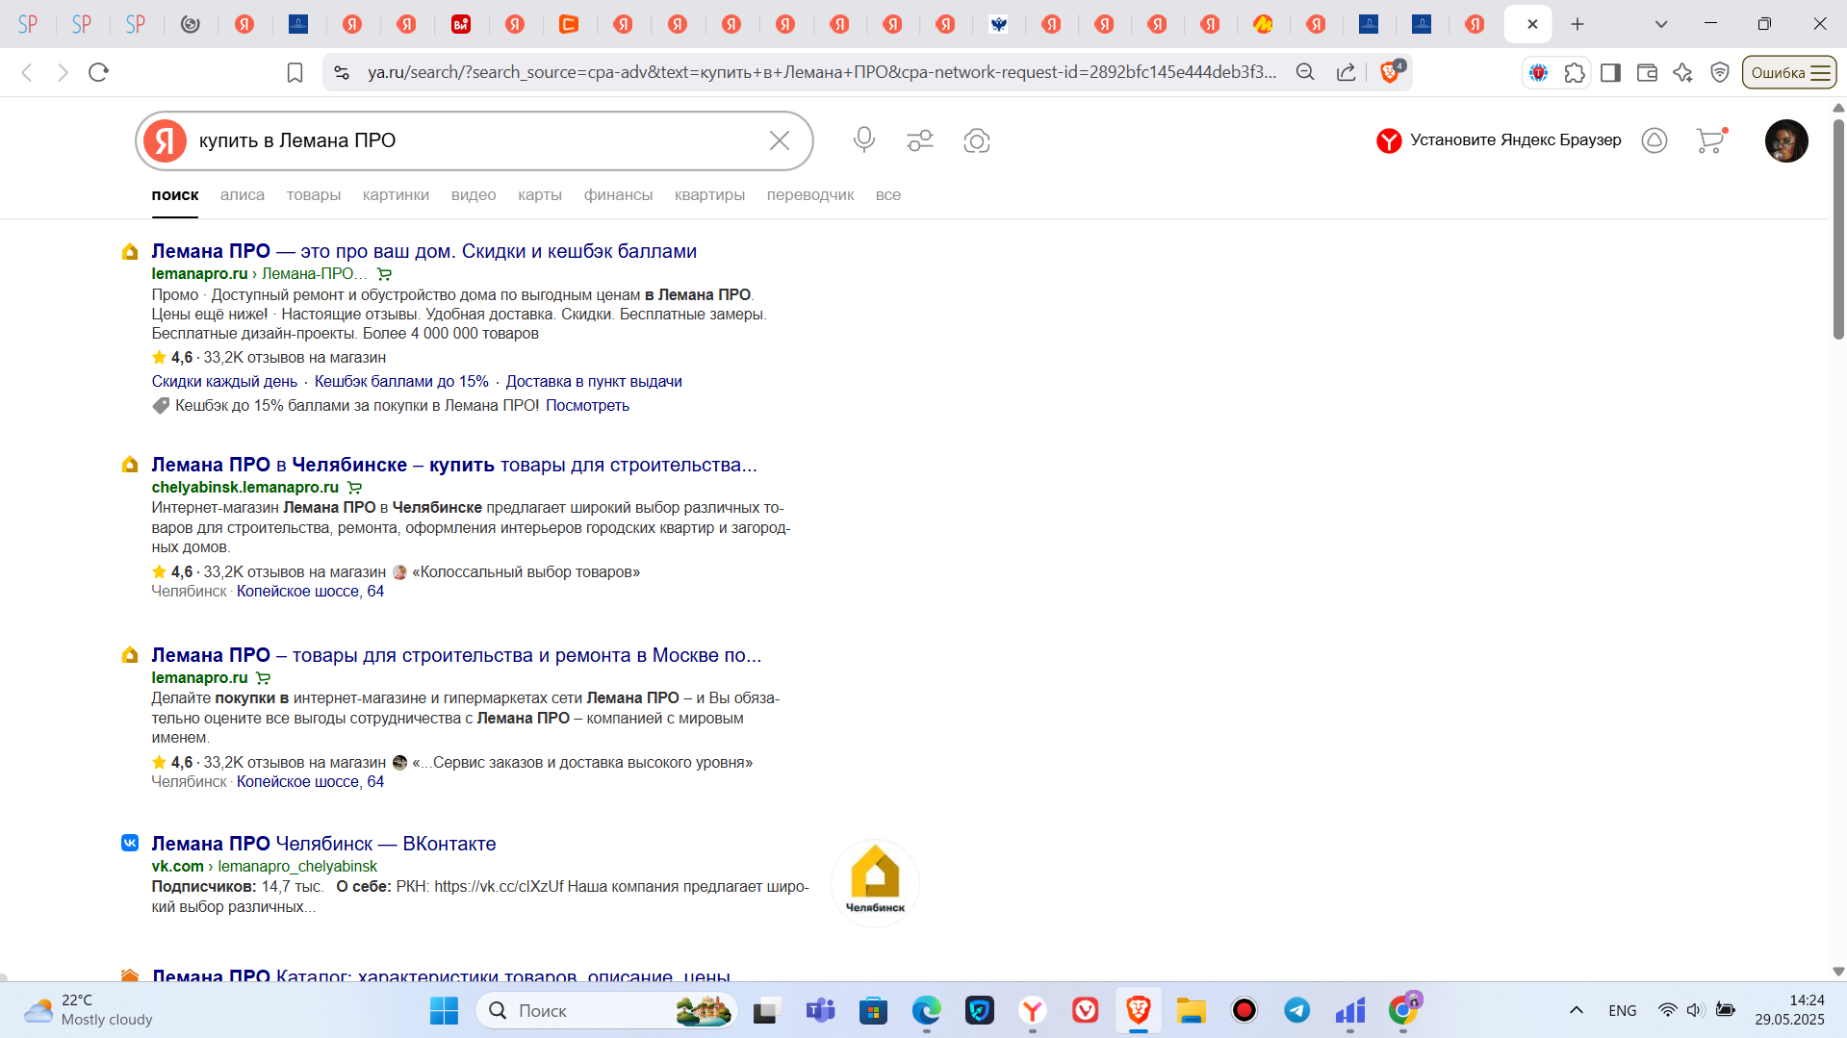Screen dimensions: 1847x1038
Task: Open the zoom magnifier icon in the address bar
Action: [1305, 72]
